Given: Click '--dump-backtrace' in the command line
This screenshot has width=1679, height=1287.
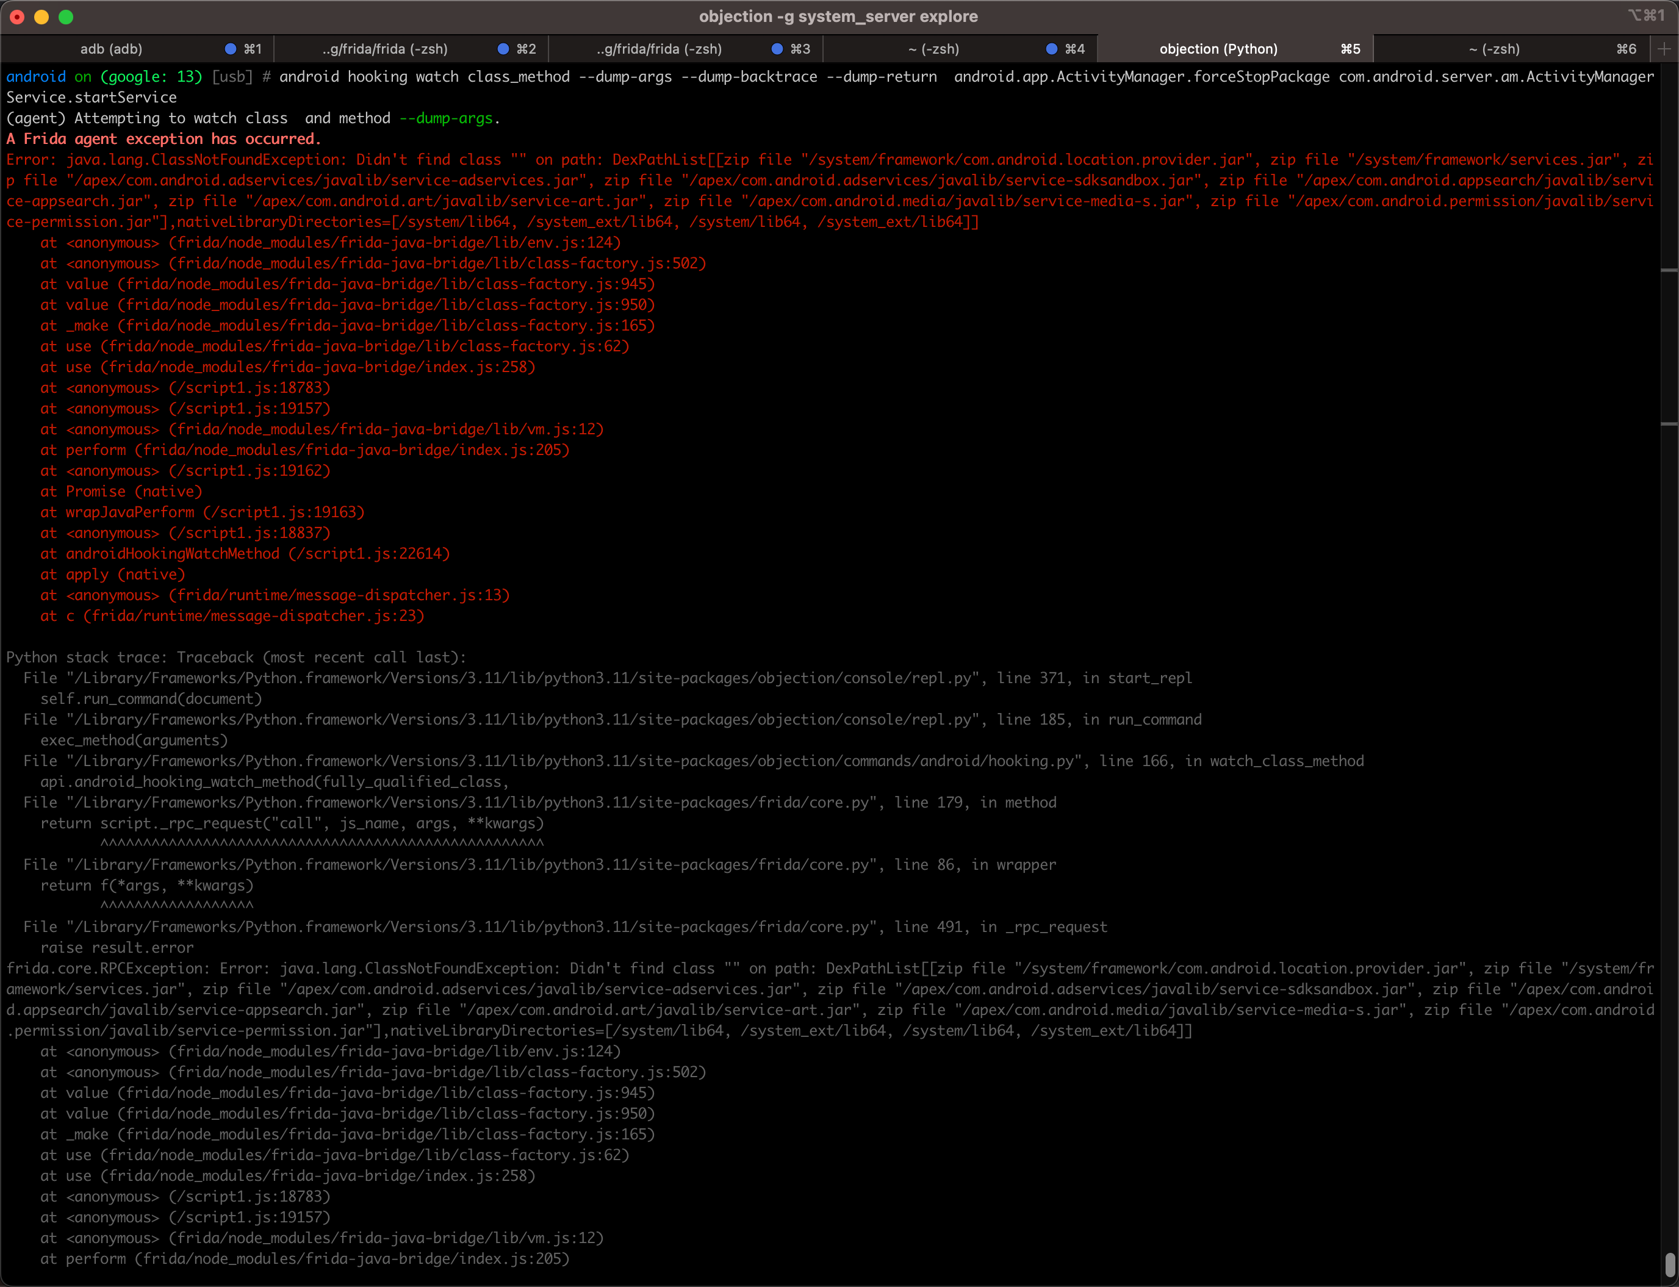Looking at the screenshot, I should coord(749,77).
